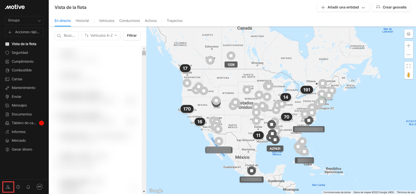
Task: Click the Busc... search field
Action: [x=67, y=35]
